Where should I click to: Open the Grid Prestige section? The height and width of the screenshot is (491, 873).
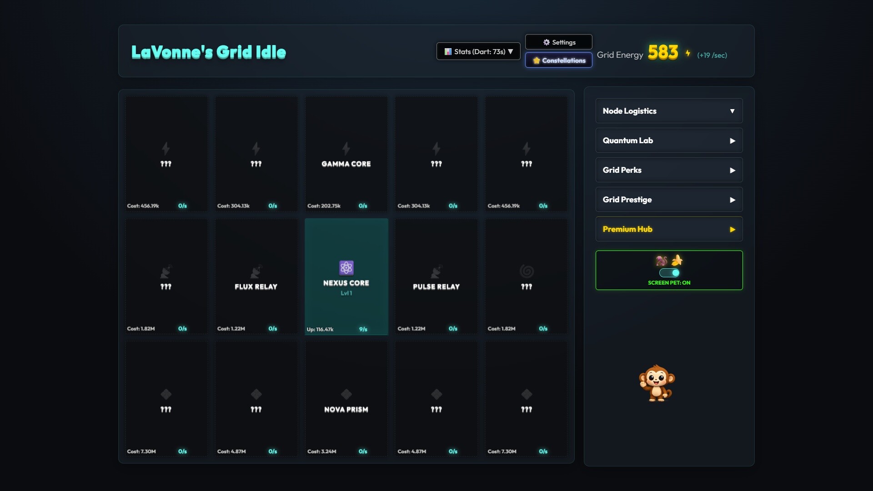669,200
